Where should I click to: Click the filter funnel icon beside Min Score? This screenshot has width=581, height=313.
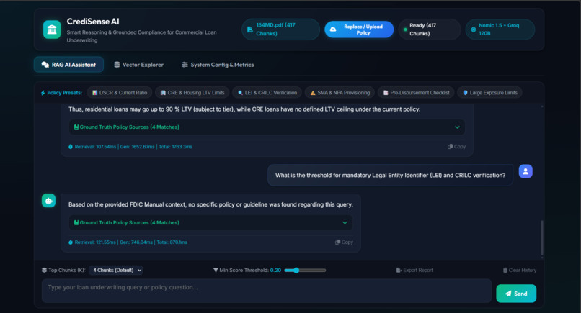(216, 271)
